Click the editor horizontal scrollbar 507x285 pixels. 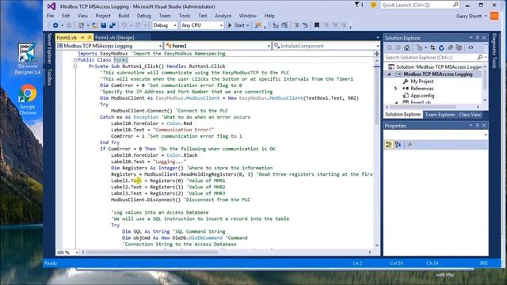pos(227,252)
